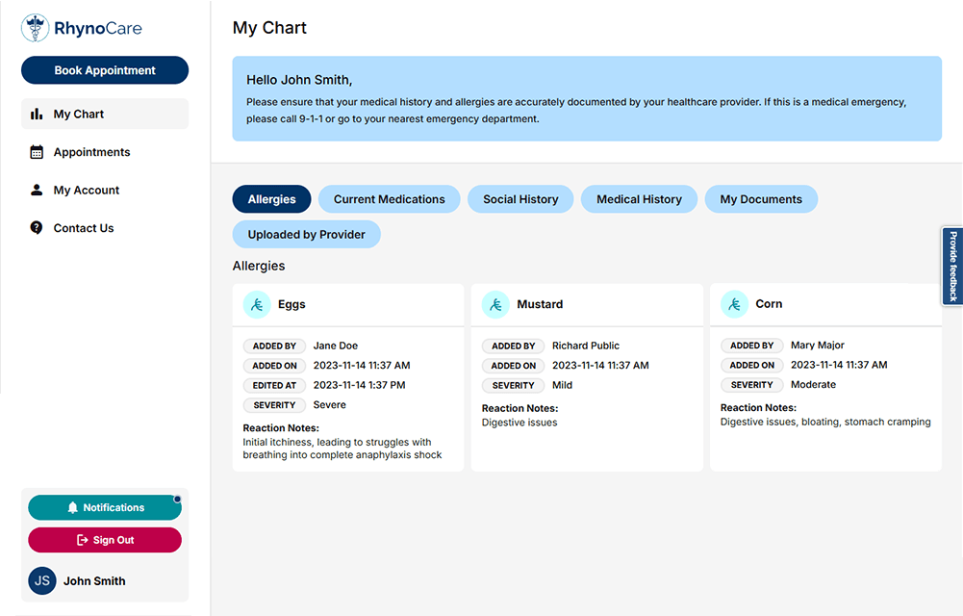Click the RhynoCare caduceus logo icon

(x=35, y=28)
